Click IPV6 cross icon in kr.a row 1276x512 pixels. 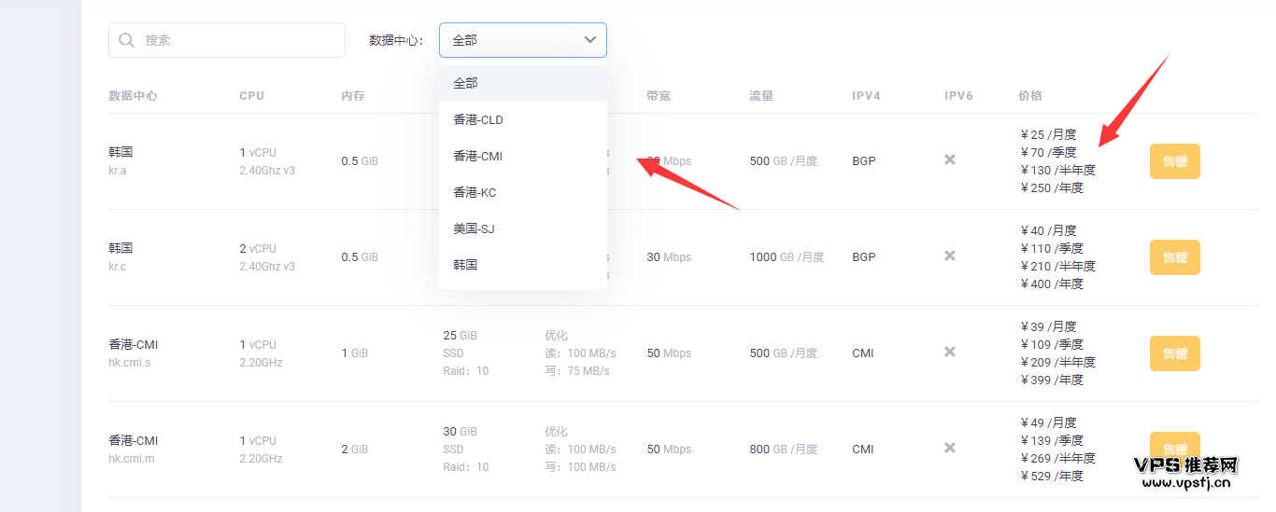coord(950,160)
